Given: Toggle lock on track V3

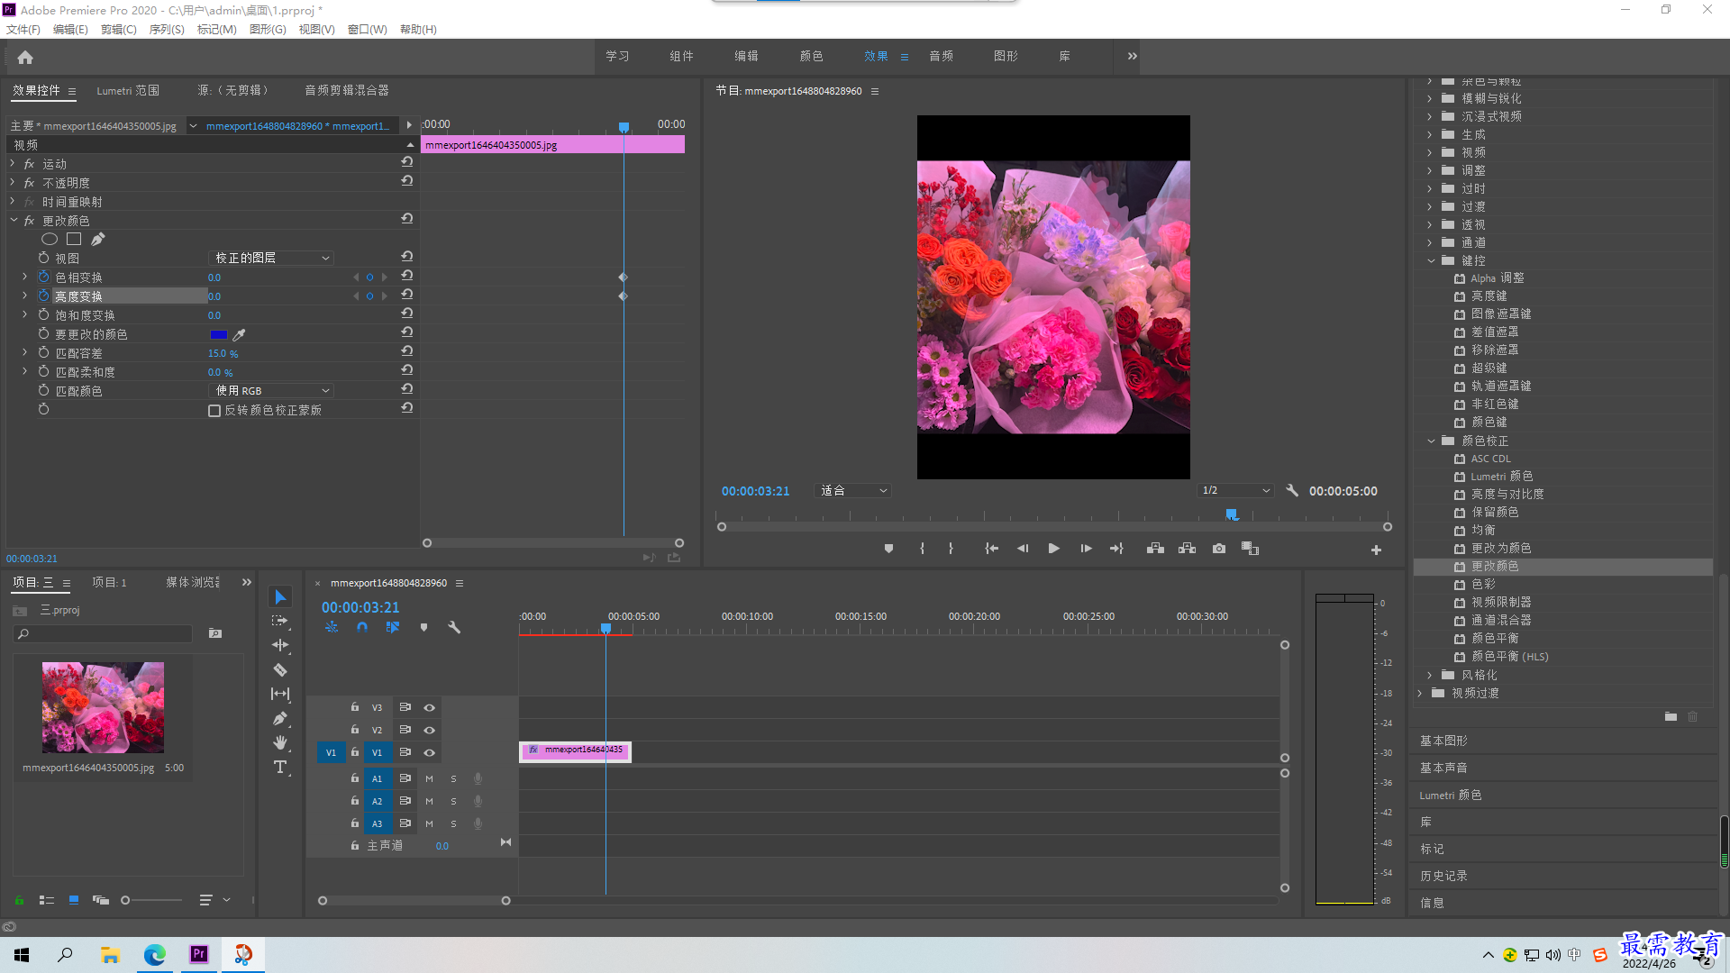Looking at the screenshot, I should [355, 707].
